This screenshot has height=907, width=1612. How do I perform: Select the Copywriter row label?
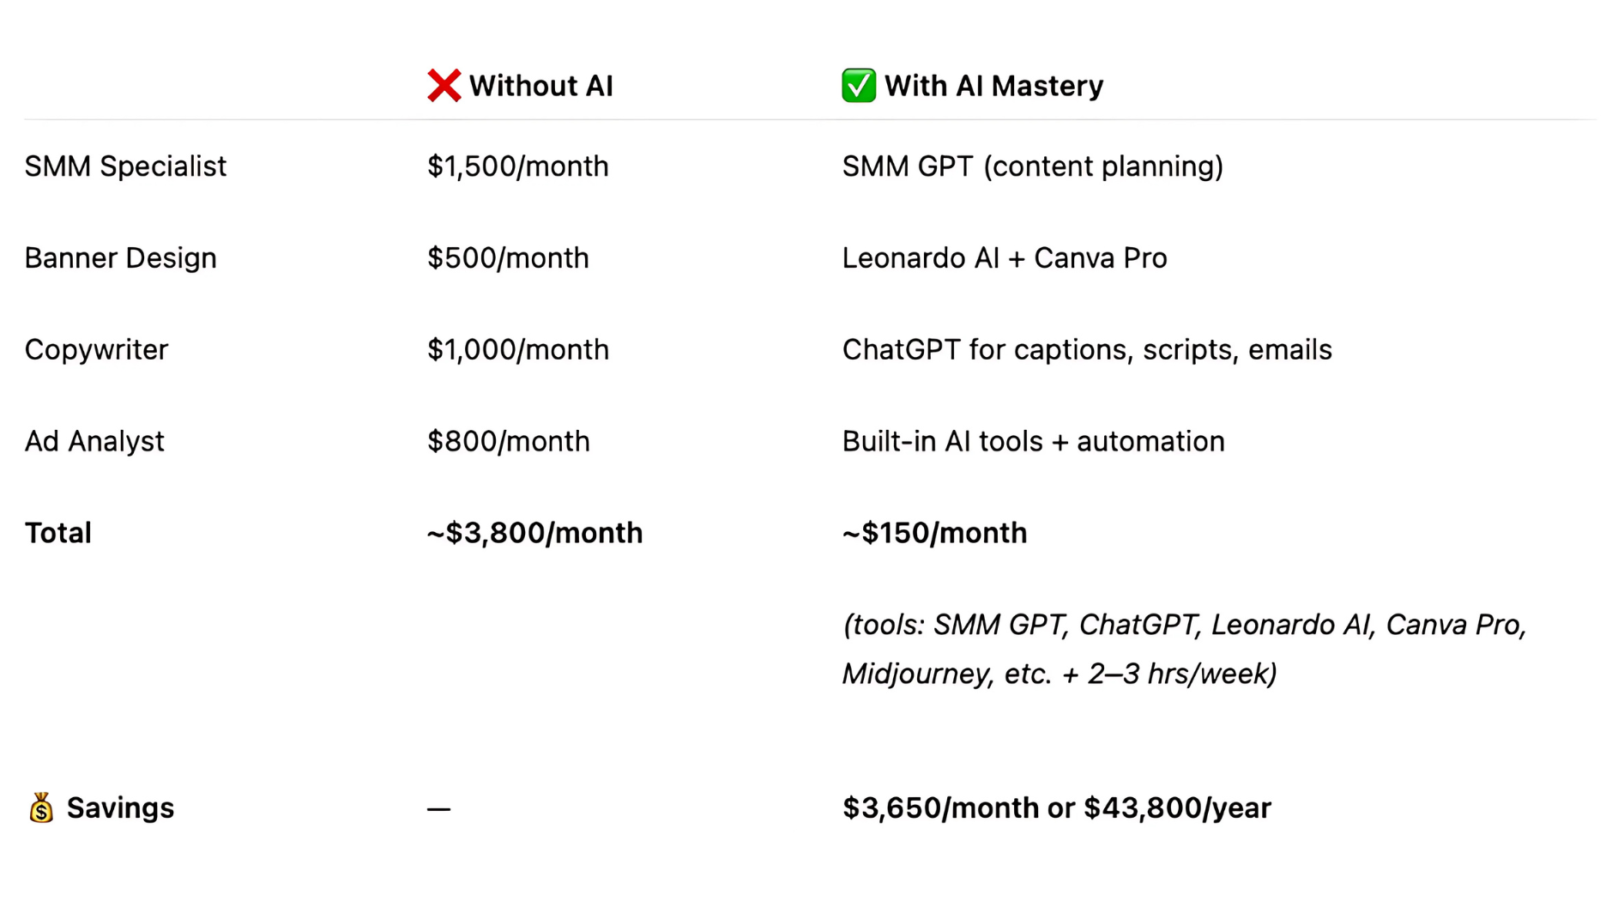(96, 350)
